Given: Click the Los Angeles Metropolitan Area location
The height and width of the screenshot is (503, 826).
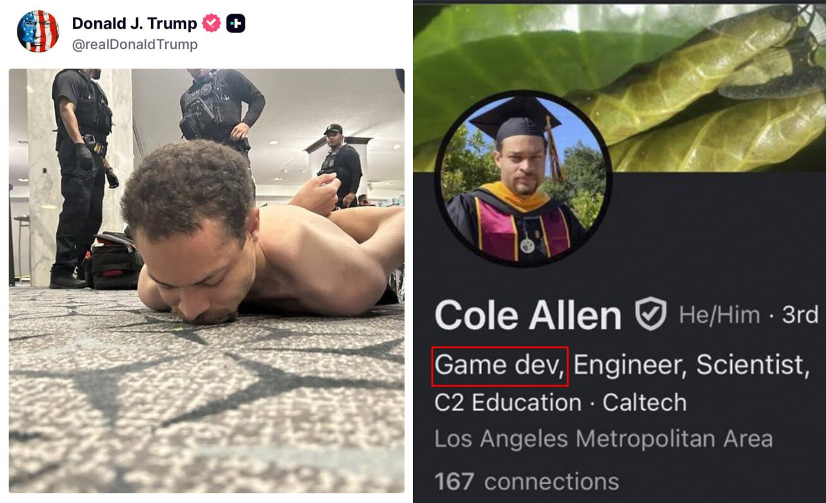Looking at the screenshot, I should click(603, 439).
